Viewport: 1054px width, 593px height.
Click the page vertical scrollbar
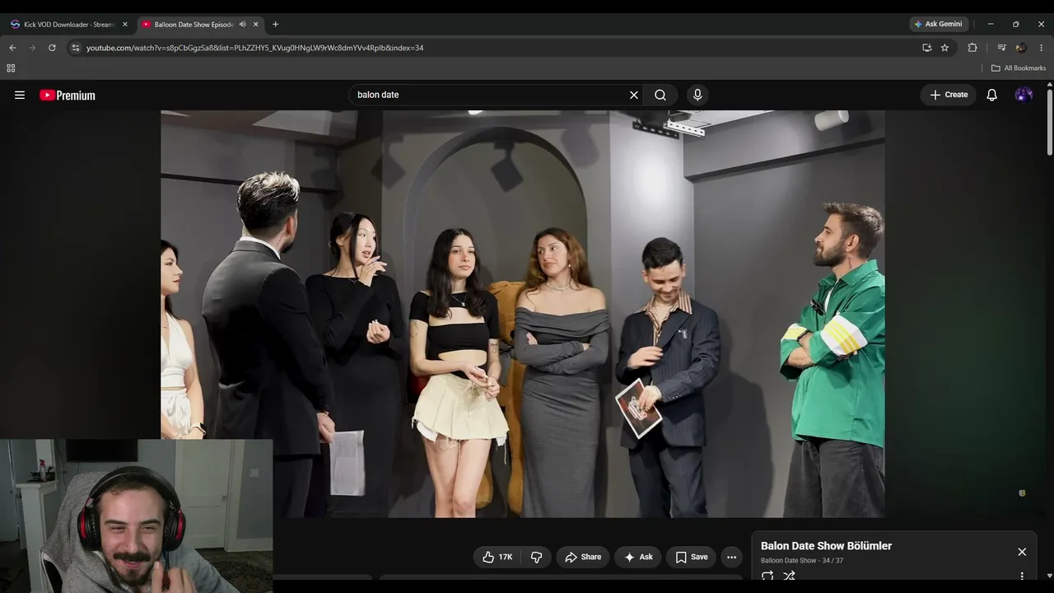click(1050, 329)
